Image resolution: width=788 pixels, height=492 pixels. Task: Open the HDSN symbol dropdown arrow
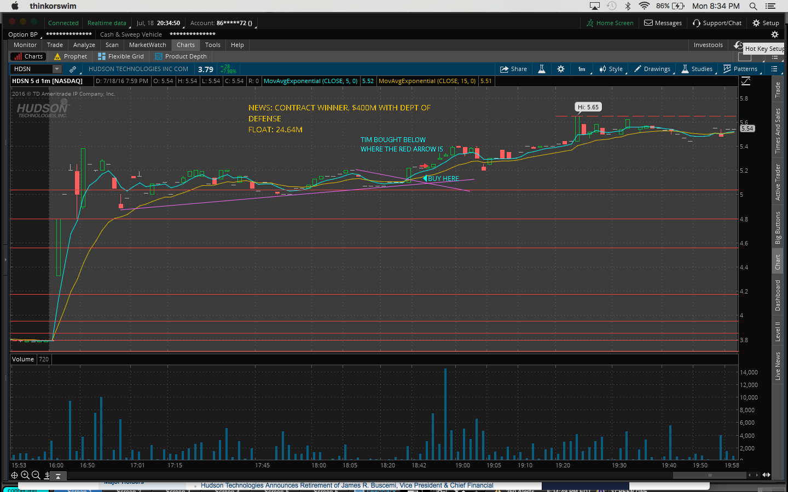coord(57,69)
